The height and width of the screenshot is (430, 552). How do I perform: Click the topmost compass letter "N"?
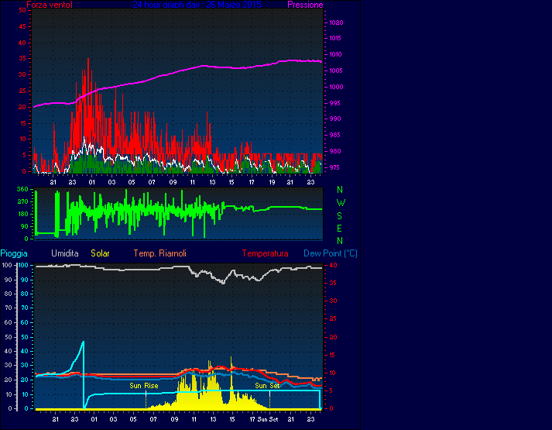point(340,190)
